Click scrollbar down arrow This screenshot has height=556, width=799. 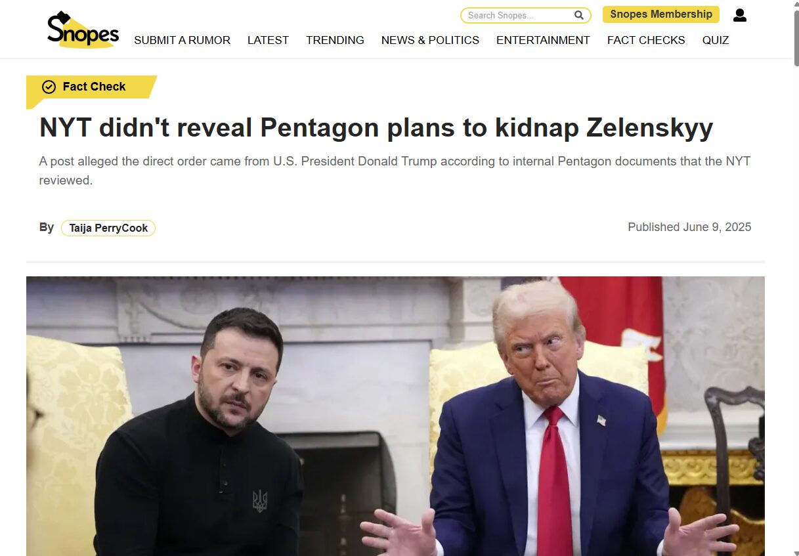[795, 551]
